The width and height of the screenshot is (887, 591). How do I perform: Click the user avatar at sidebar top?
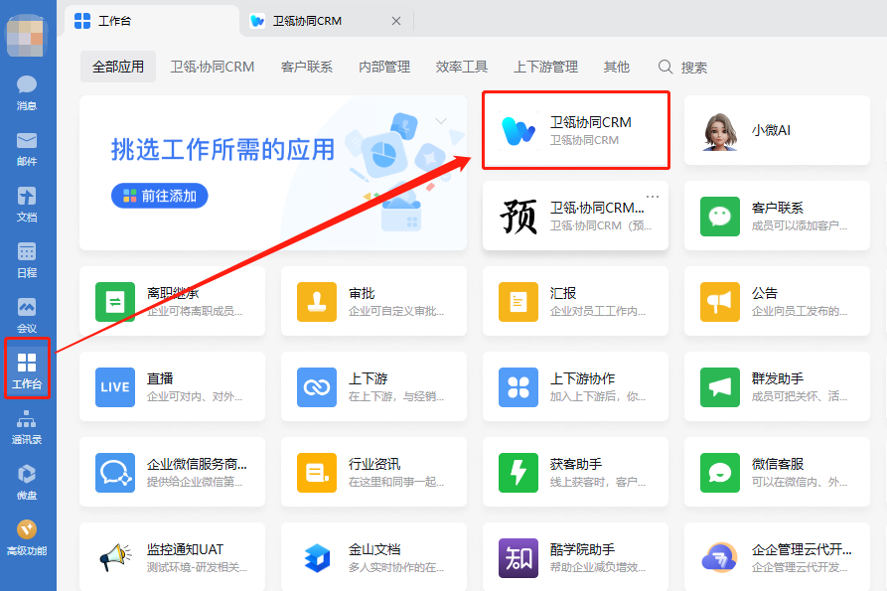26,37
